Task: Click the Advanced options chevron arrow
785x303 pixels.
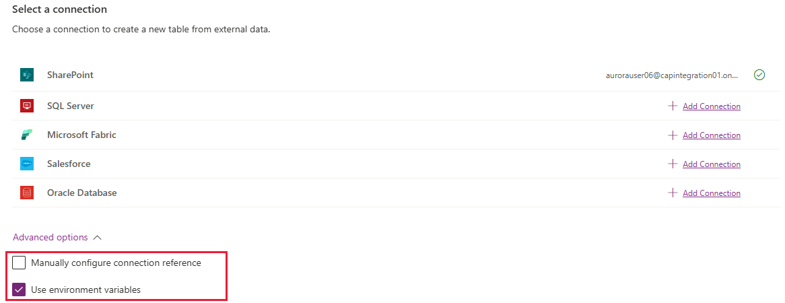Action: coord(98,238)
